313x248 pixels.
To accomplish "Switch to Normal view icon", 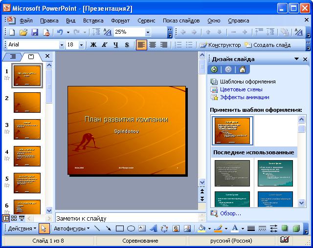I will click(6, 218).
